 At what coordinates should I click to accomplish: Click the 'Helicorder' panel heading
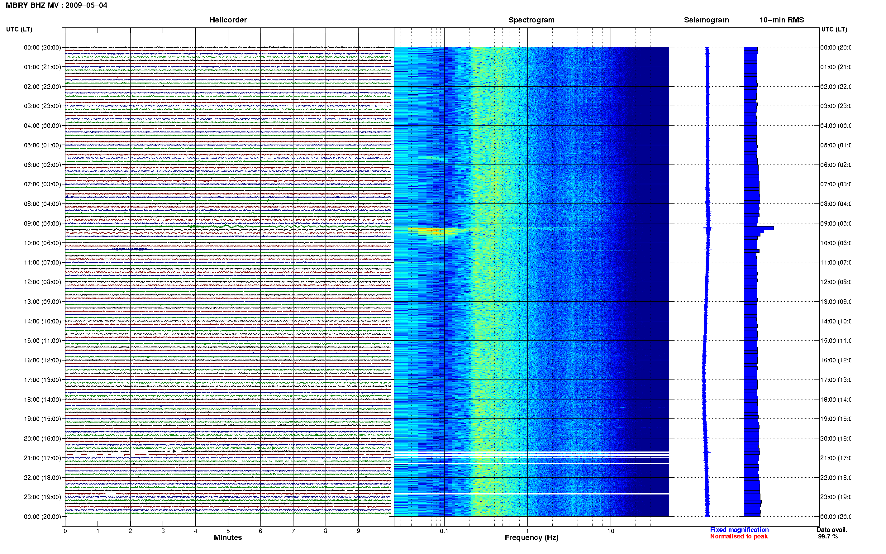coord(228,20)
